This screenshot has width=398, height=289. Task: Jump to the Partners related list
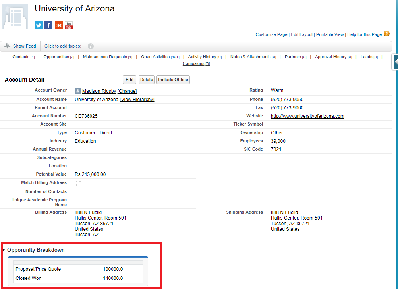point(296,57)
